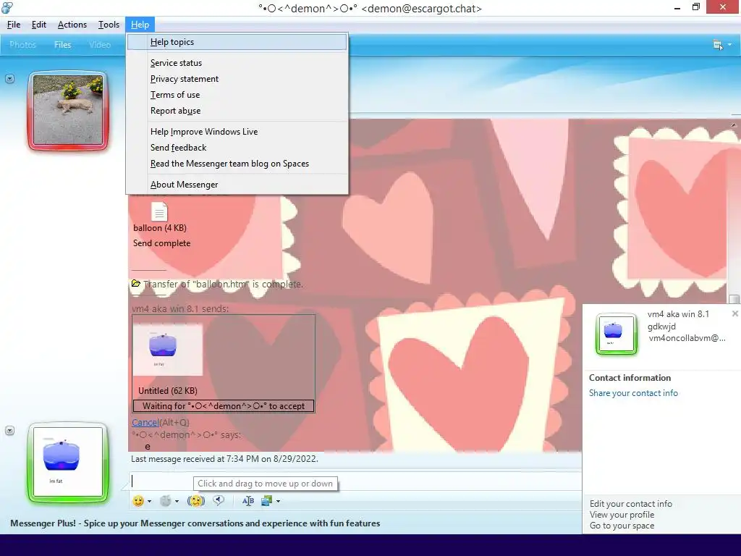Image resolution: width=741 pixels, height=556 pixels.
Task: Click the contact's cat display picture
Action: point(68,110)
